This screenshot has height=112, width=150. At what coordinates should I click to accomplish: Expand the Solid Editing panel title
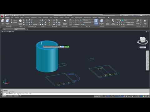[x=32, y=27]
